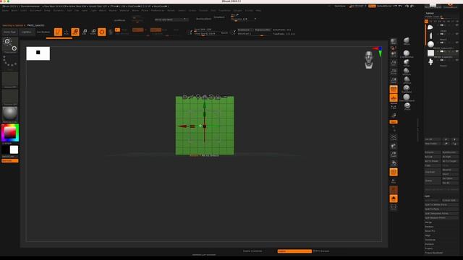Expand the Align section

[428, 235]
